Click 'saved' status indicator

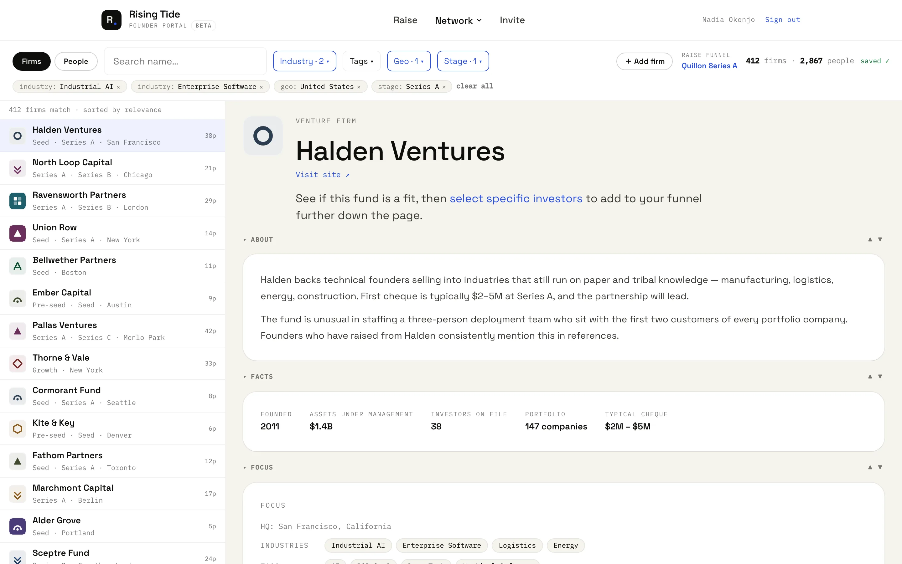pyautogui.click(x=875, y=61)
